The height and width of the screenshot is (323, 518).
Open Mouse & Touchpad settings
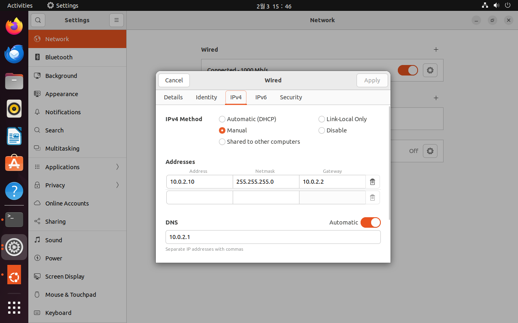[77, 295]
